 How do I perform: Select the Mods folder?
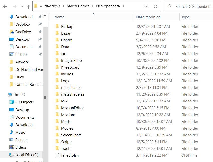point(66,122)
